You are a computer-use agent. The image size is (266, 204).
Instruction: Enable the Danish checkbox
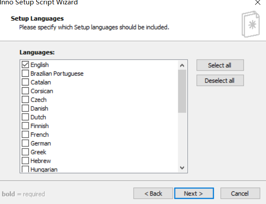pyautogui.click(x=25, y=108)
